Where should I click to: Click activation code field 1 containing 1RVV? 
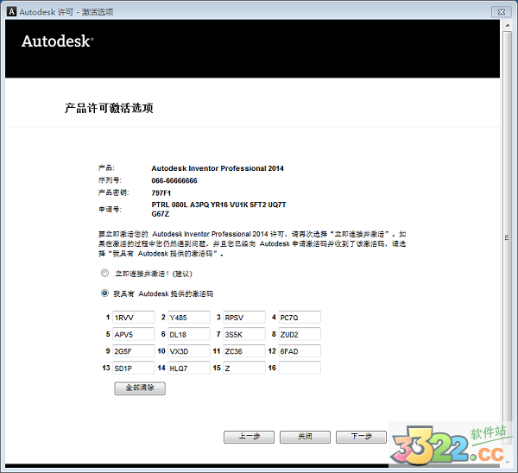pos(134,318)
